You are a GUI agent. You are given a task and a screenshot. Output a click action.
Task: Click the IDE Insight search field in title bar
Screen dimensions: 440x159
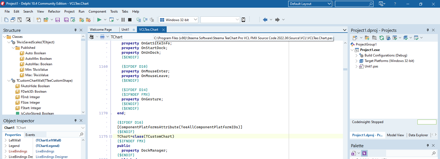[354, 4]
